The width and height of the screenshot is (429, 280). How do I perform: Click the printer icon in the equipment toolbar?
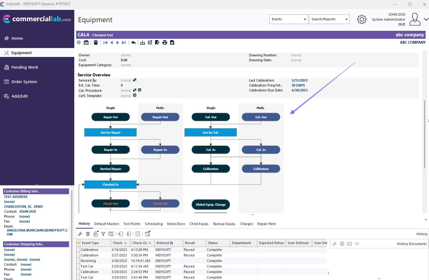pyautogui.click(x=165, y=42)
